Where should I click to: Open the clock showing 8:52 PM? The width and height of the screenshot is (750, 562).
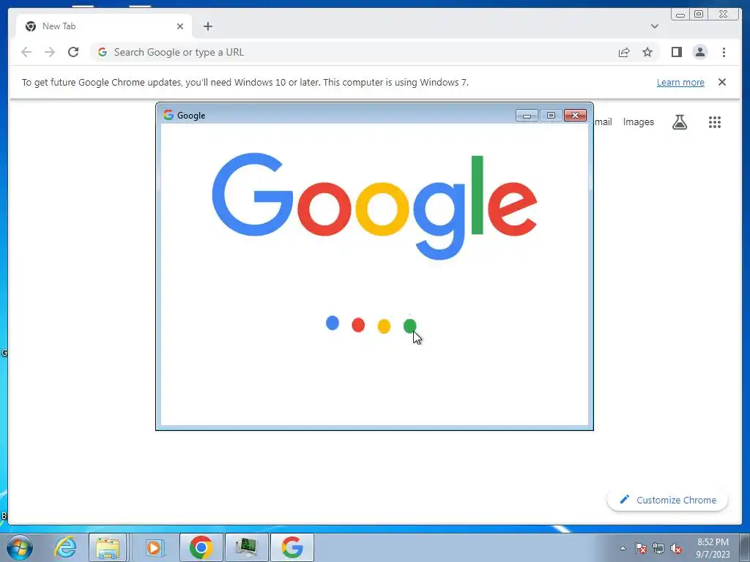(713, 548)
